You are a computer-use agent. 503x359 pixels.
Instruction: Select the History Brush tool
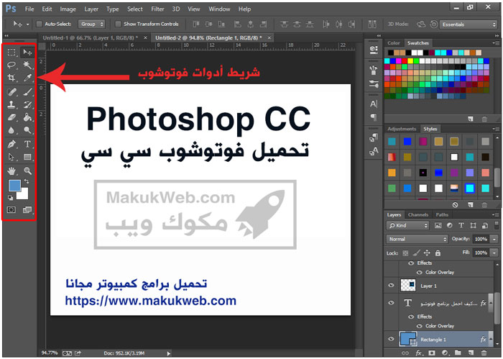(x=27, y=105)
